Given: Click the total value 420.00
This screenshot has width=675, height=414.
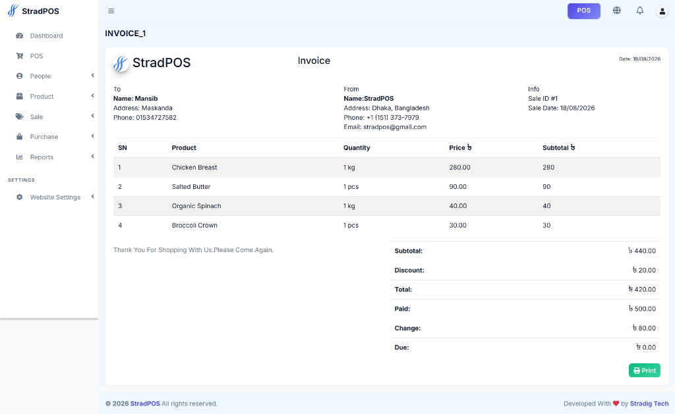Looking at the screenshot, I should pos(642,290).
